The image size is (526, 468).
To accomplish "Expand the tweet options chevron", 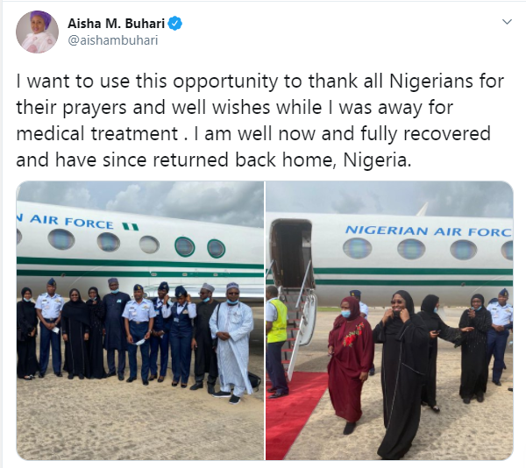I will click(x=507, y=22).
